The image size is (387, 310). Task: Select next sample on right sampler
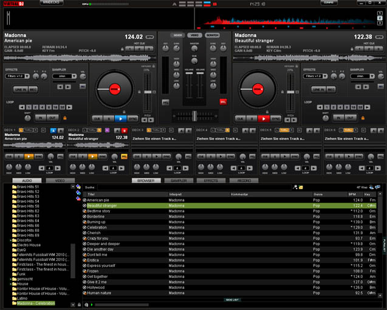[366, 87]
